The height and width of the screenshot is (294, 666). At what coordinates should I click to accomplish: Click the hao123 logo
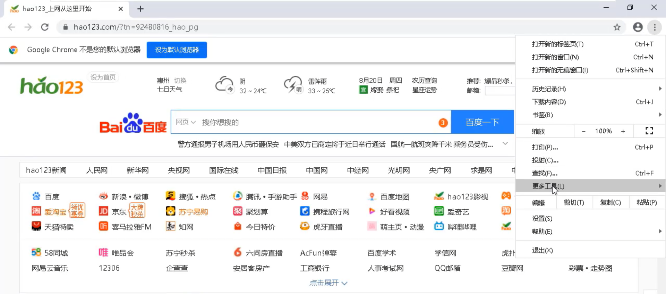click(52, 86)
